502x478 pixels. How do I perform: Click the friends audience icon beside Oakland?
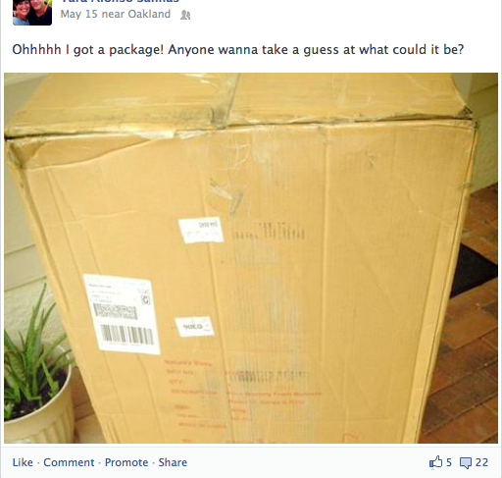tap(185, 15)
